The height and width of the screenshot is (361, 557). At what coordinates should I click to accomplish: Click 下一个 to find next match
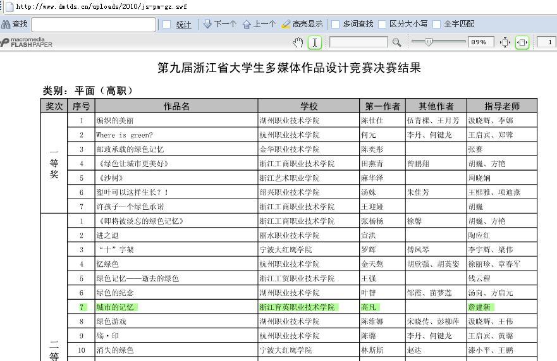(x=219, y=24)
